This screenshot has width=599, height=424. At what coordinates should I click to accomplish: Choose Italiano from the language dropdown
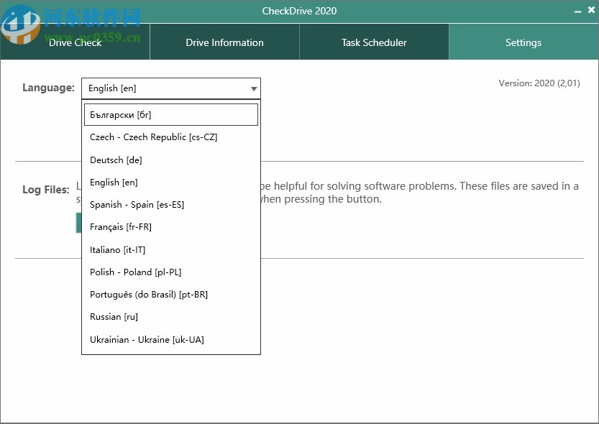170,249
